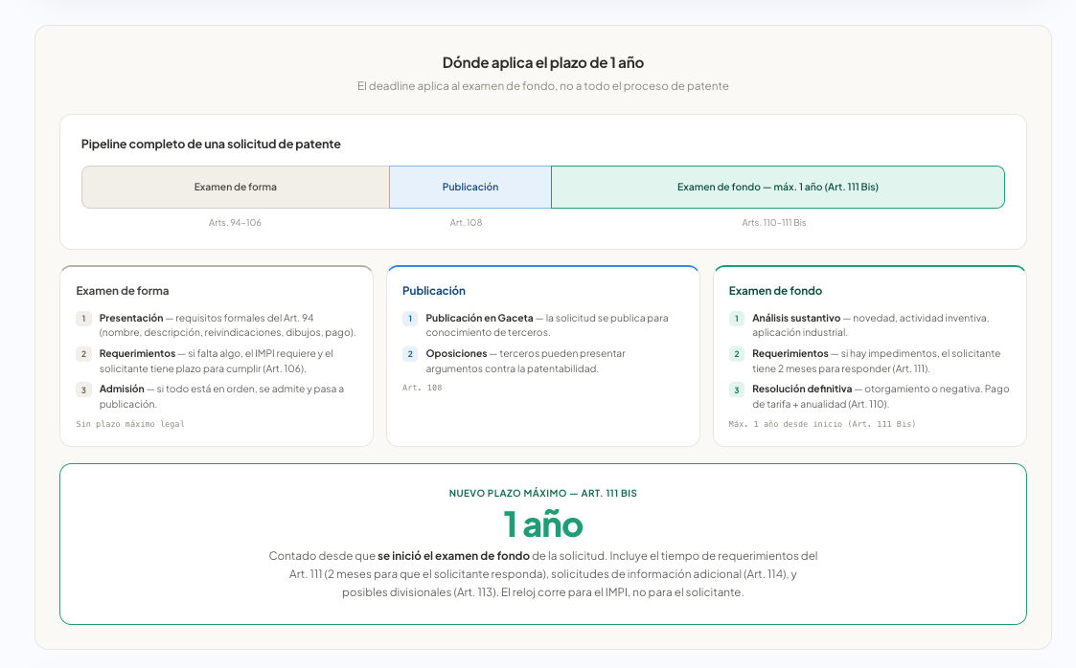Click the large green '1 año' figure
This screenshot has height=668, width=1076.
(543, 524)
